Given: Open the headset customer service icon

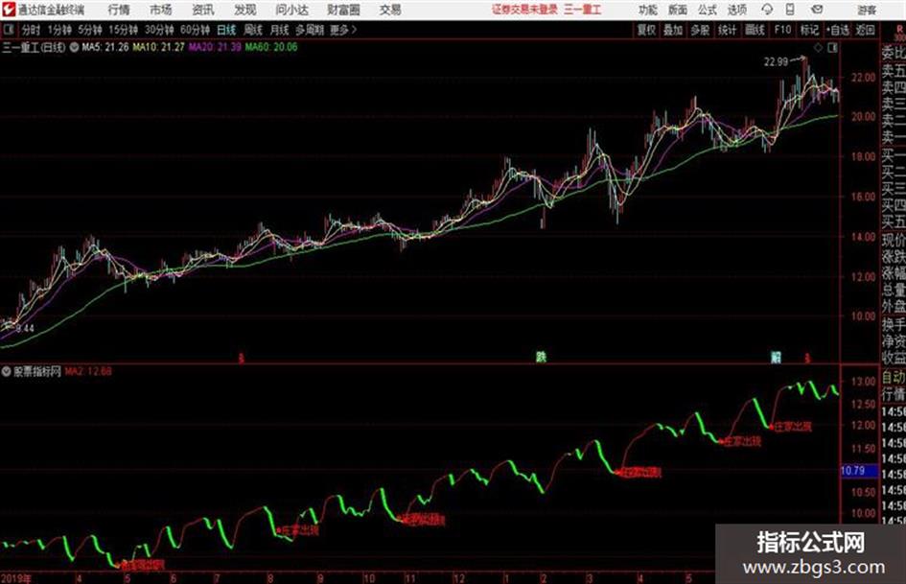Looking at the screenshot, I should click(x=767, y=10).
